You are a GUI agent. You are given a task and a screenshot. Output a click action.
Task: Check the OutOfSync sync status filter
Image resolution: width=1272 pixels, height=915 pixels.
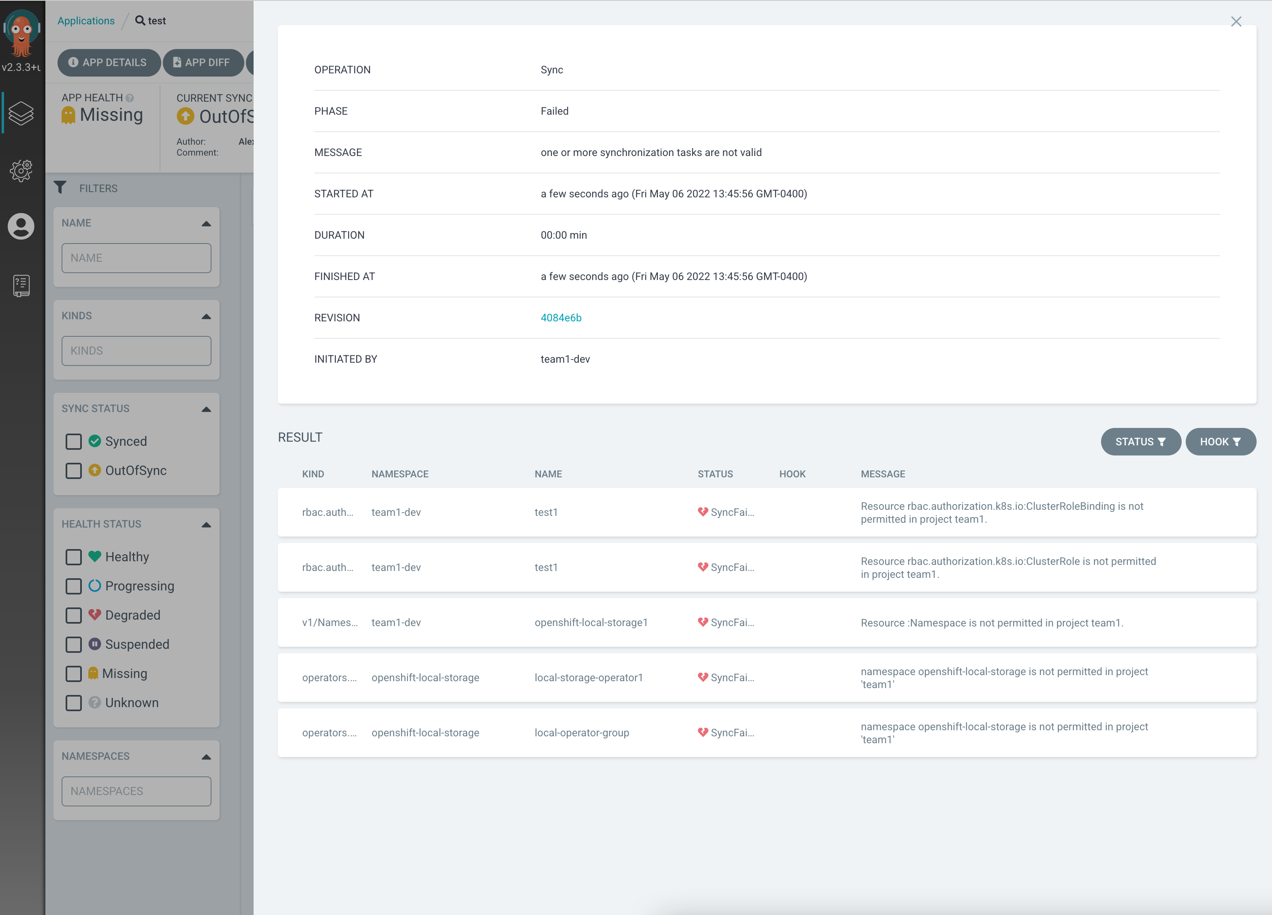(73, 471)
